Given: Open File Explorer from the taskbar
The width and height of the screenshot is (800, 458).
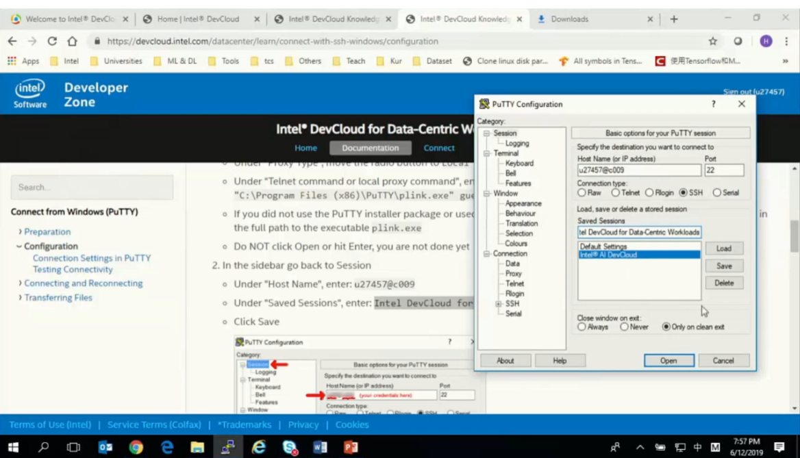Looking at the screenshot, I should [197, 447].
